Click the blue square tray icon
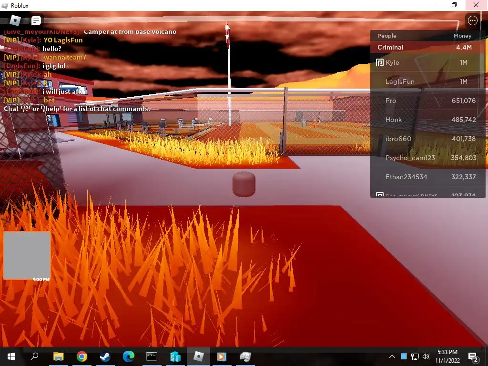This screenshot has height=366, width=488. [x=404, y=356]
